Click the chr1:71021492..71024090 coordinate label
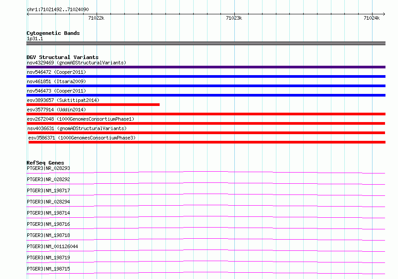The image size is (398, 279). coord(58,9)
